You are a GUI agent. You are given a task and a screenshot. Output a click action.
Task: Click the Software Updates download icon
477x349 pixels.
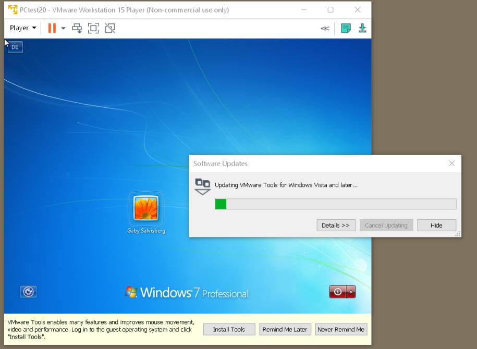coord(203,186)
